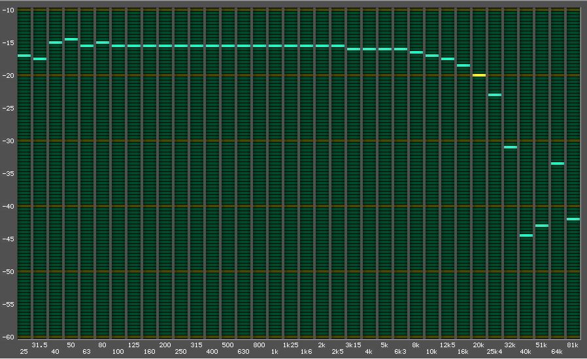Select the 100 frequency label
This screenshot has width=587, height=359.
click(118, 352)
